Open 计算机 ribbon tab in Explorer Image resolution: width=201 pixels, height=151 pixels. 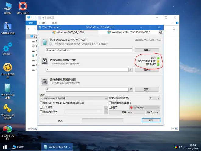click(x=43, y=23)
